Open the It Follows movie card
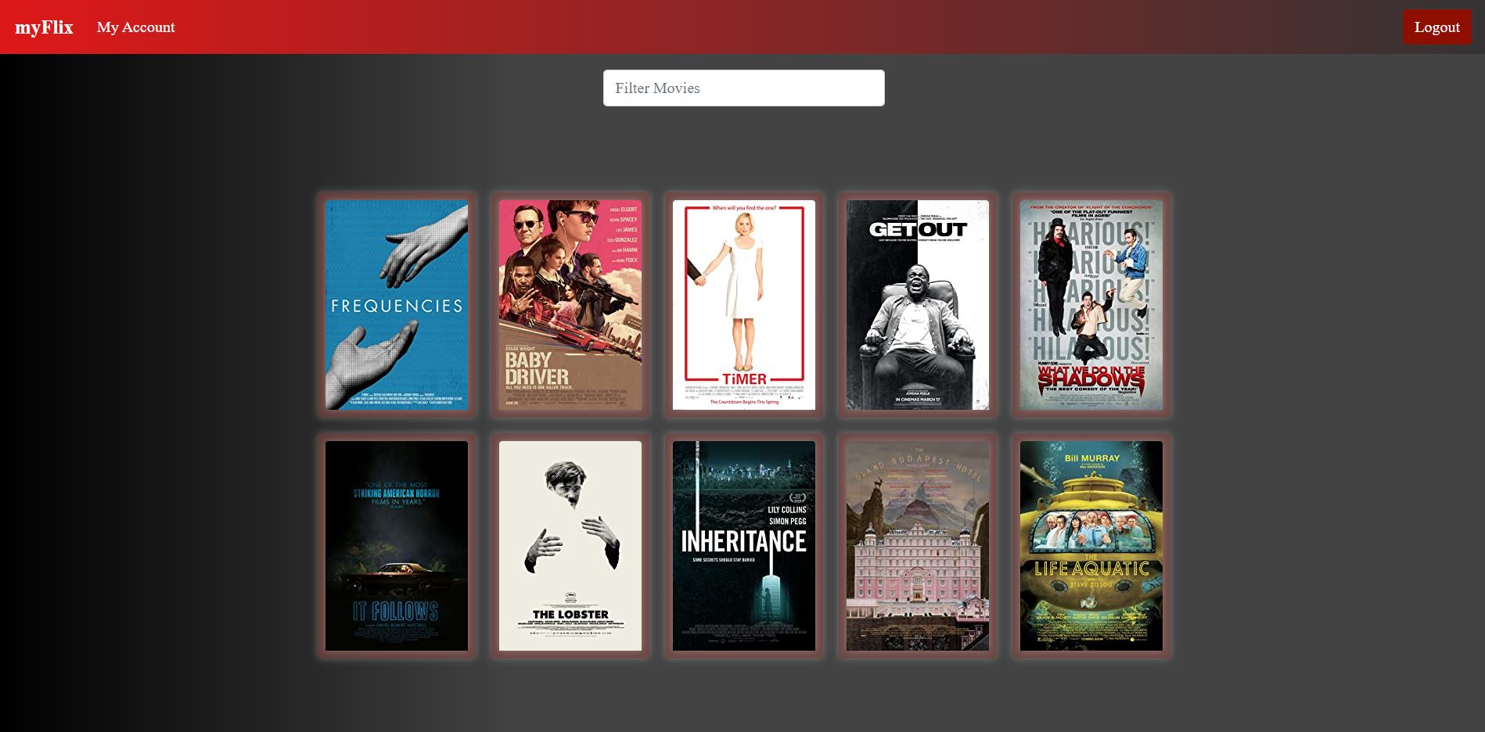 (x=396, y=545)
